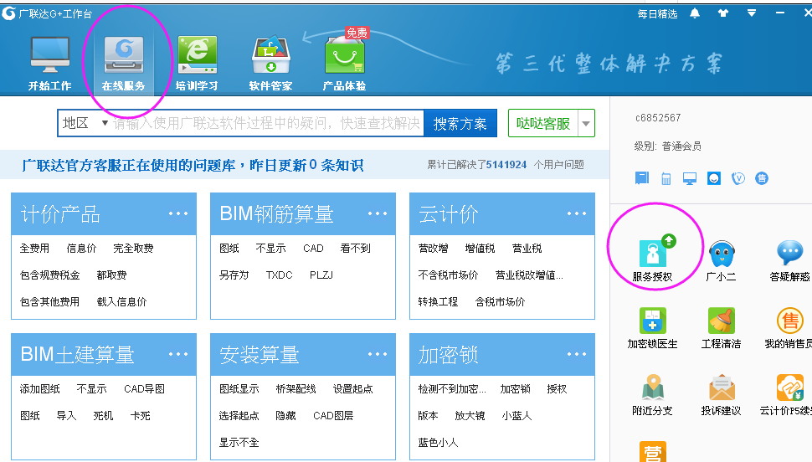The image size is (812, 462).
Task: Open the 广小二 robot icon
Action: 722,254
